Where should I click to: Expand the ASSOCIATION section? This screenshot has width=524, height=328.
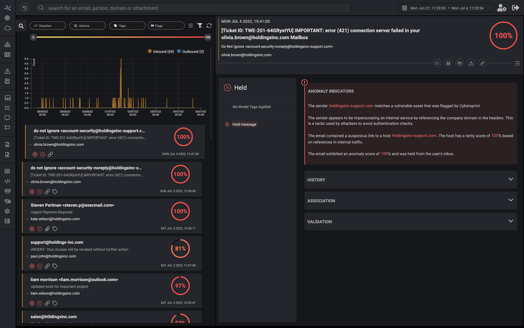[x=411, y=200]
